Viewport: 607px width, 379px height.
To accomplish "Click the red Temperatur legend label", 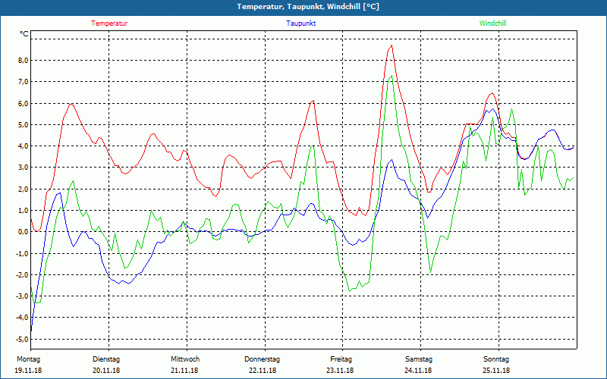I will coord(109,23).
